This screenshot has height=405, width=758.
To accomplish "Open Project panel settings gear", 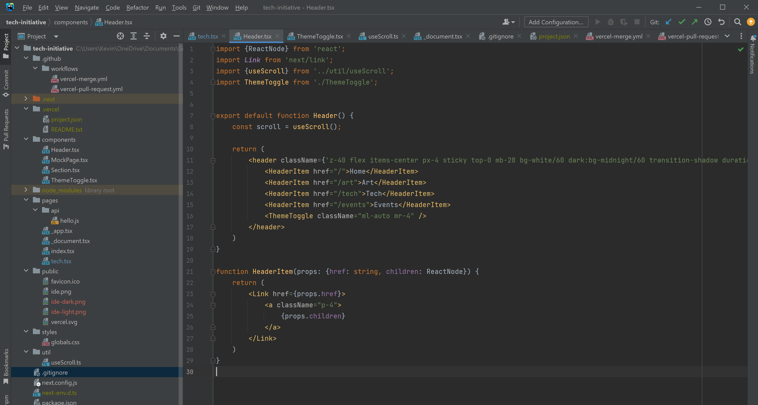I will tap(163, 36).
